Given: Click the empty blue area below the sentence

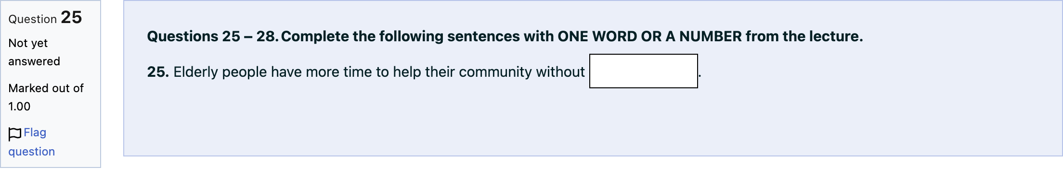Looking at the screenshot, I should pos(592,122).
